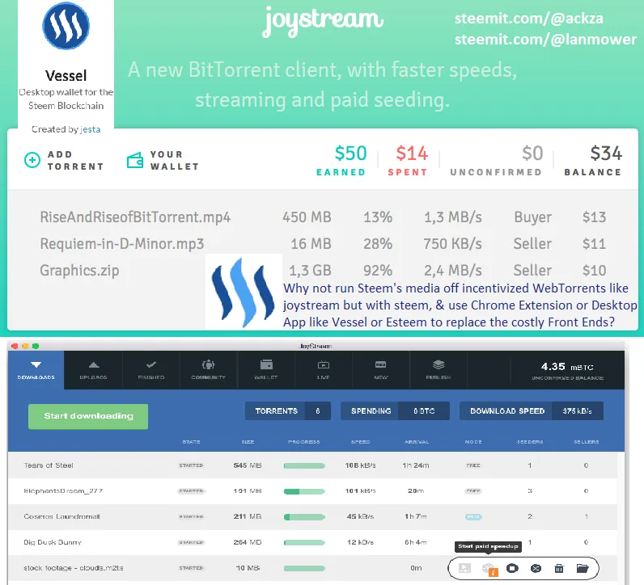Click the SEEDERS column header
The height and width of the screenshot is (585, 644).
tap(530, 442)
